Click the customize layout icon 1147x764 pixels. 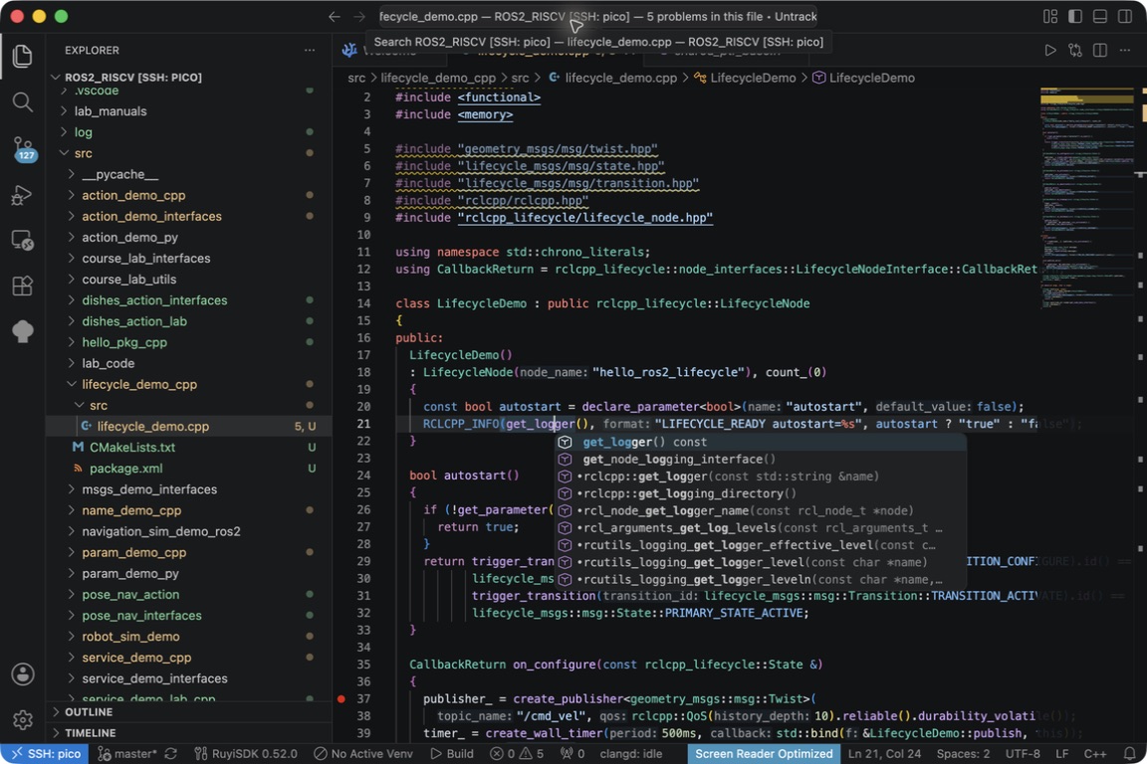(1050, 16)
